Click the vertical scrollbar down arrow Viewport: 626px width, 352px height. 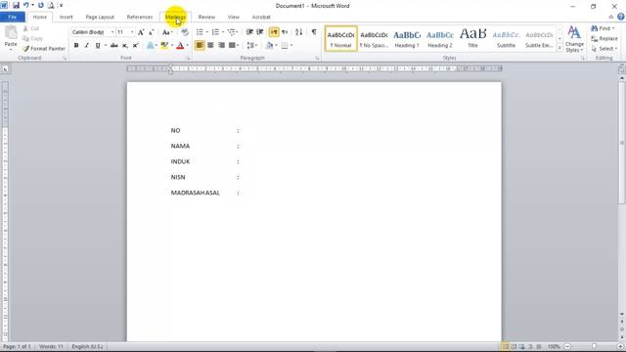click(622, 315)
